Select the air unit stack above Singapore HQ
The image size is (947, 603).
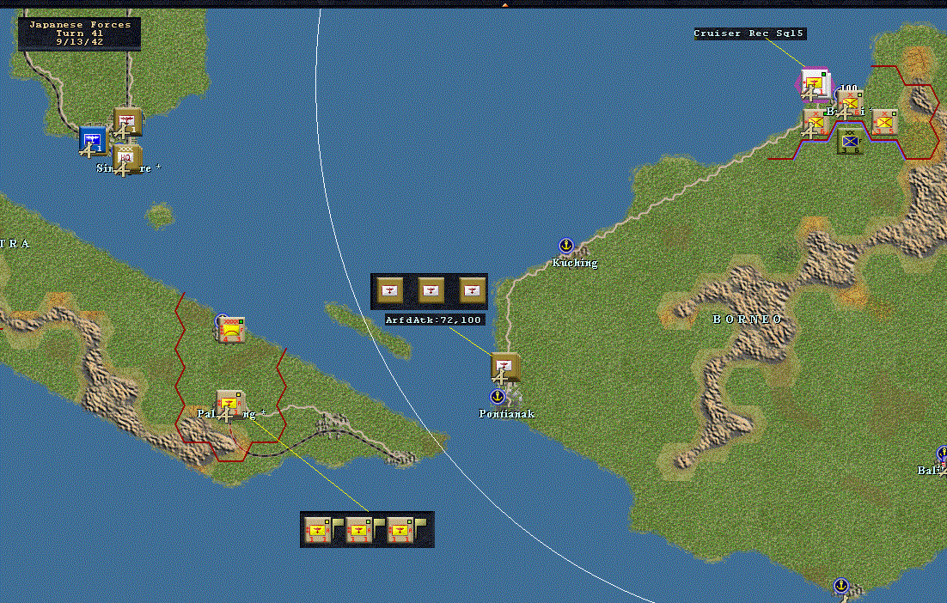(127, 123)
